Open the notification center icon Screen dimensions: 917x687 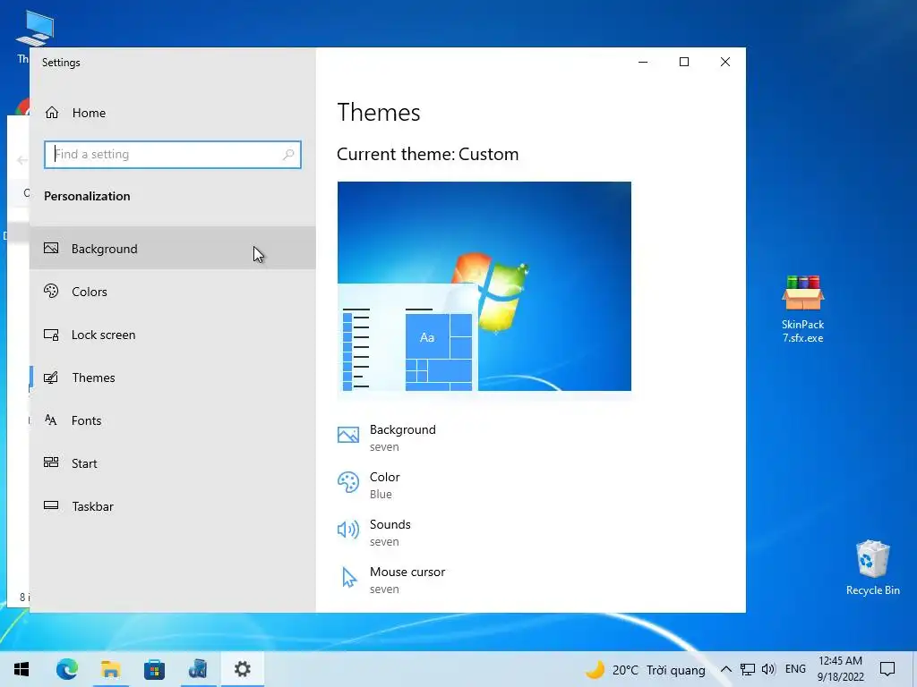(887, 669)
